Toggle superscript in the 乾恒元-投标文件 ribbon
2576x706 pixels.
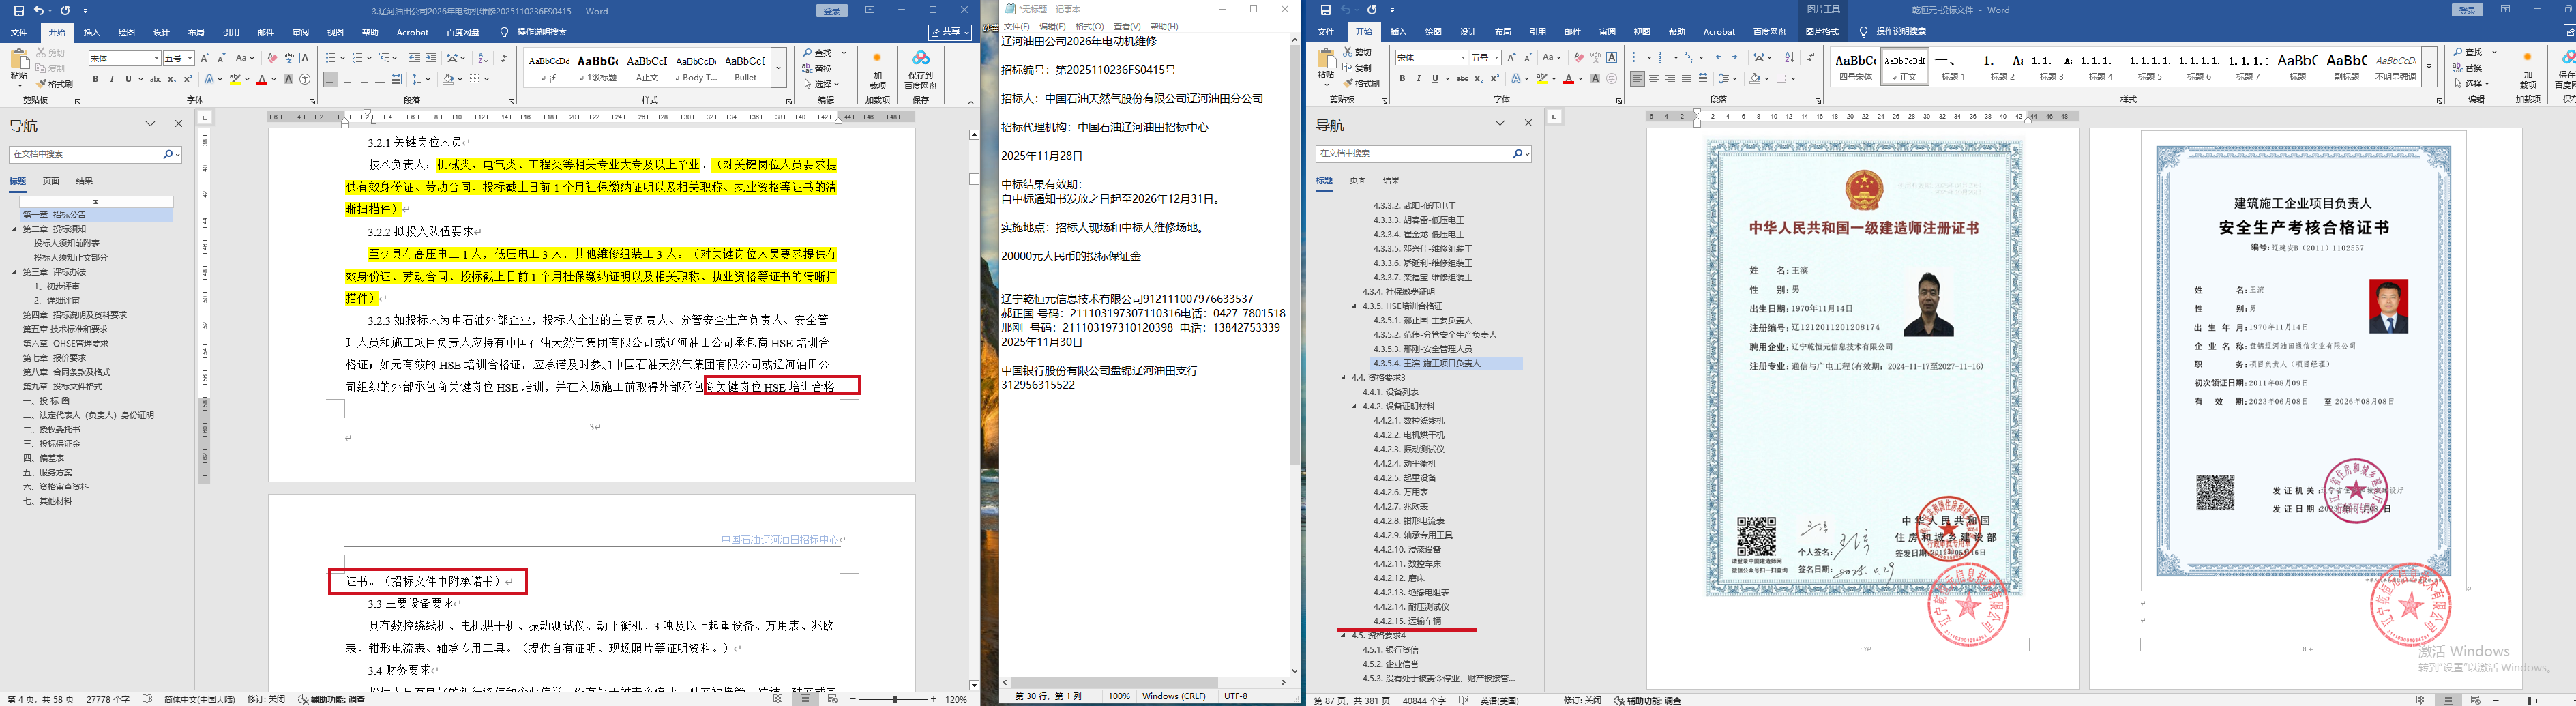1495,78
